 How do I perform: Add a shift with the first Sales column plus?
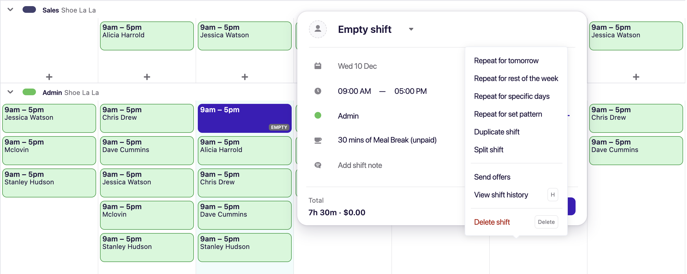point(49,76)
